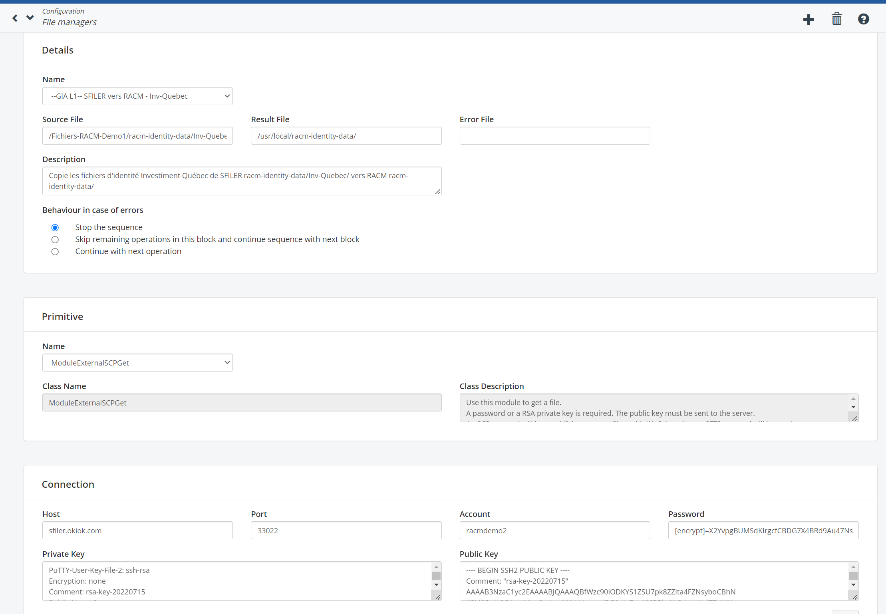
Task: Open help question mark icon
Action: point(864,19)
